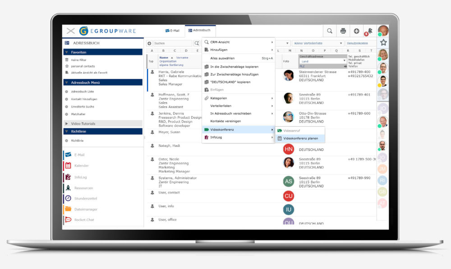Screen dimensions: 451x269
Task: Open the top-right magnifier search icon
Action: (330, 31)
